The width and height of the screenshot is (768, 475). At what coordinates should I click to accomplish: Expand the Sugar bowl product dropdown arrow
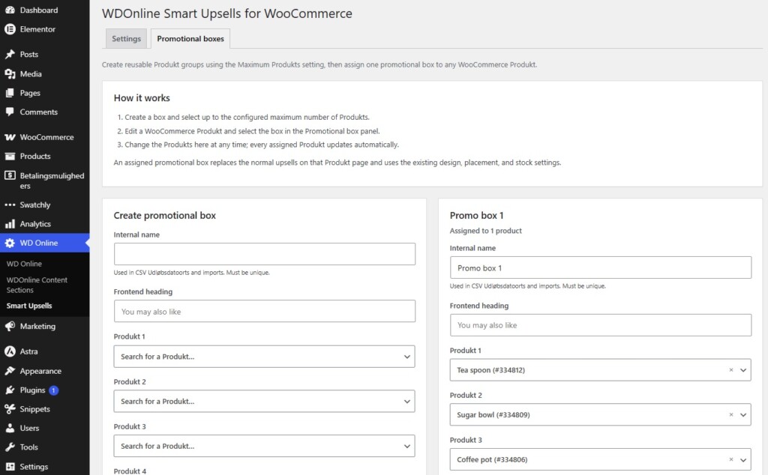(x=743, y=415)
